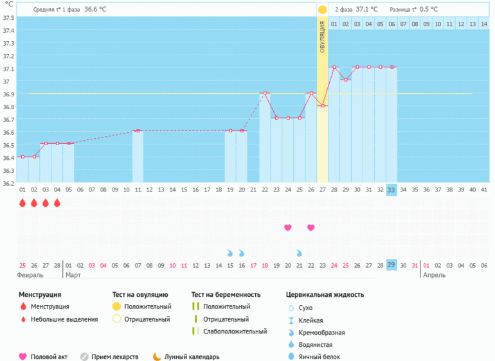Click the menstruation drop on cycle day 01
The height and width of the screenshot is (361, 495).
click(x=22, y=203)
